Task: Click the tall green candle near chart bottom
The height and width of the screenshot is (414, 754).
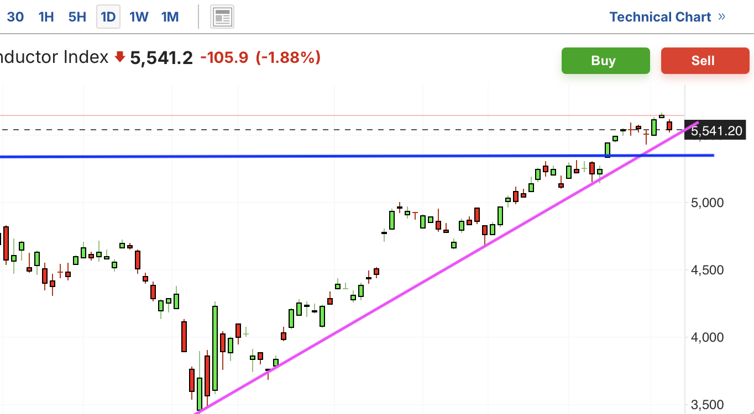Action: 215,348
